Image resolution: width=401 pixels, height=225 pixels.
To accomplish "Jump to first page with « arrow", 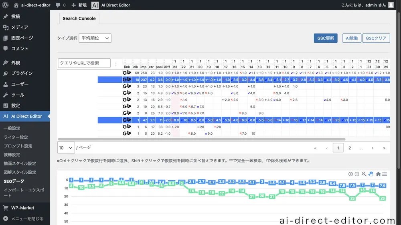I will [x=315, y=148].
